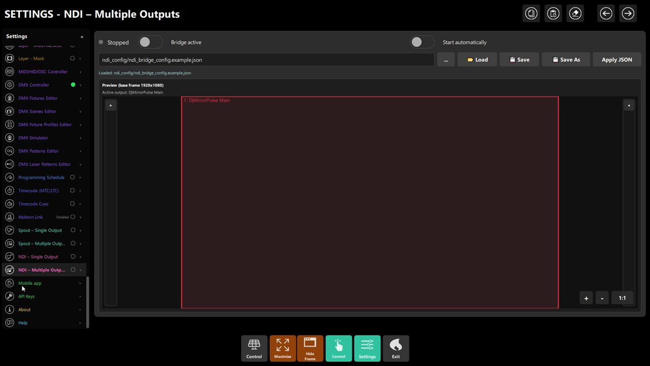Click the Help icon in sidebar
The width and height of the screenshot is (650, 366).
(9, 323)
